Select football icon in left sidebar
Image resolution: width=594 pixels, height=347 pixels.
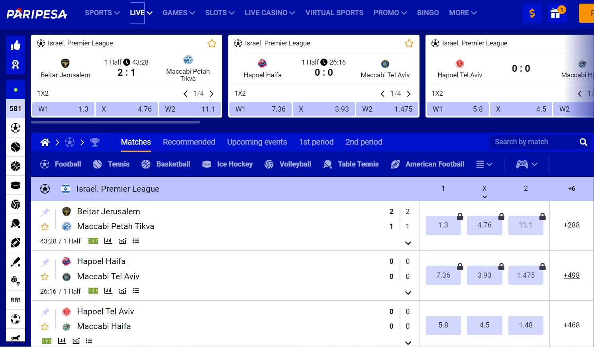tap(16, 128)
